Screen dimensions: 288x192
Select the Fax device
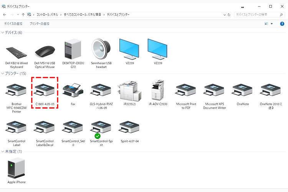click(x=73, y=94)
